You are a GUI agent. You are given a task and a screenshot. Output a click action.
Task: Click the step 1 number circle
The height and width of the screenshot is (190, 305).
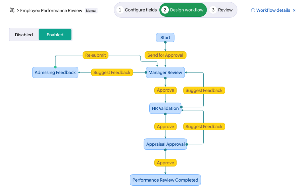(120, 10)
